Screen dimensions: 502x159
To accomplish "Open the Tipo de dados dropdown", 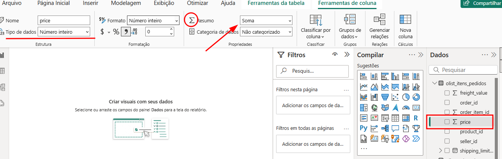I will (x=64, y=32).
